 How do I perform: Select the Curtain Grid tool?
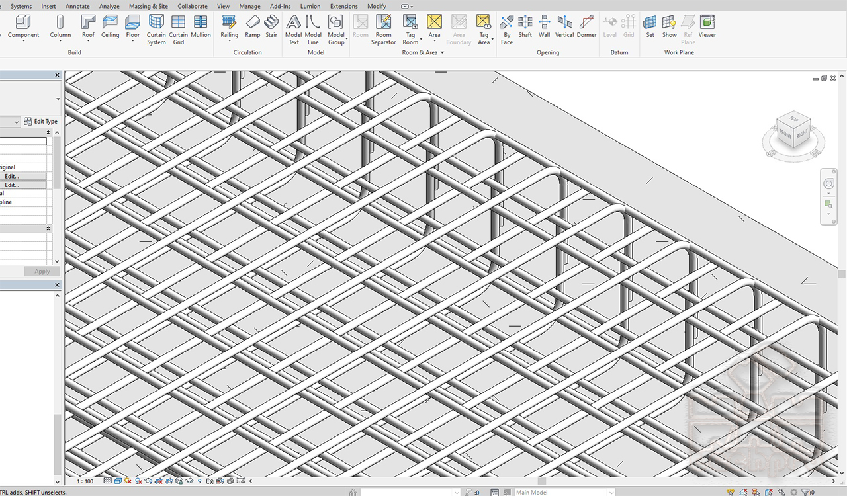[179, 30]
